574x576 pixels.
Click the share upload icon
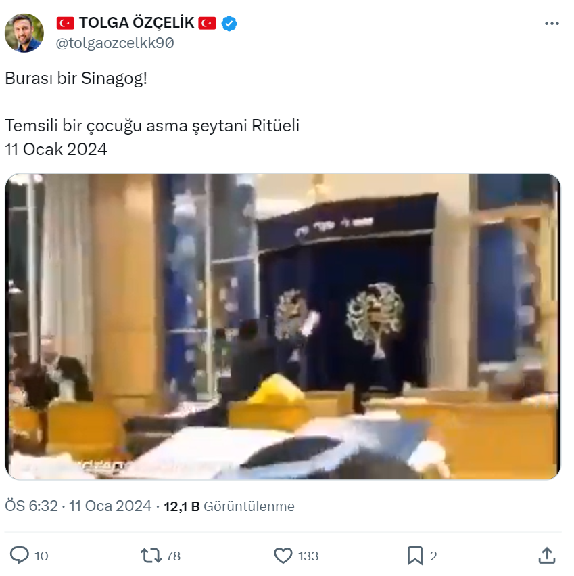pyautogui.click(x=547, y=556)
